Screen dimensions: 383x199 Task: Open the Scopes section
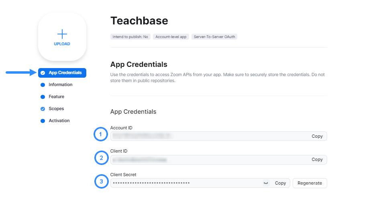pos(56,109)
